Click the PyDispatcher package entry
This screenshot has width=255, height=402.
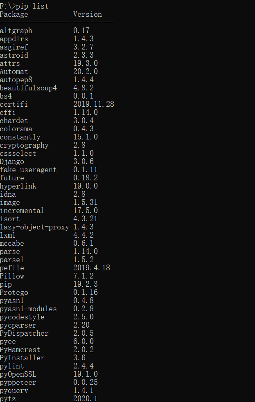24,334
